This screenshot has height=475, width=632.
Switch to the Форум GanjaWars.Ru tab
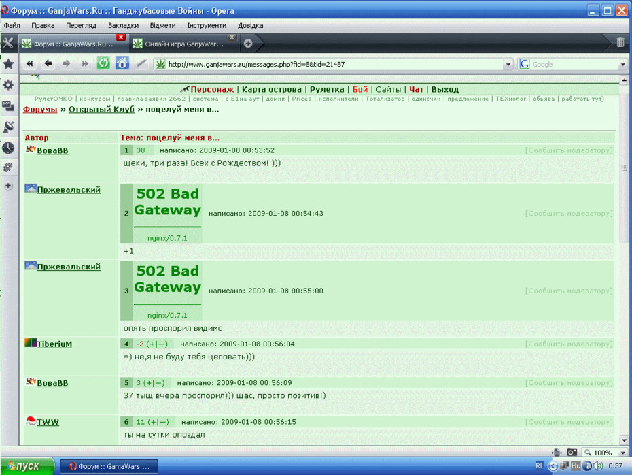(x=73, y=44)
